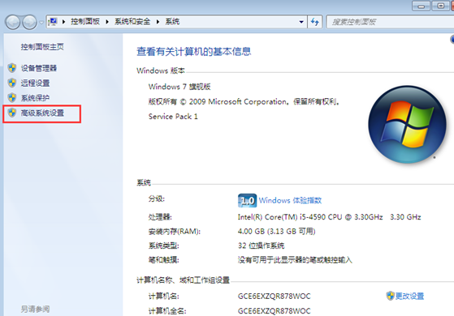Open recent pages dropdown next to Forward
The height and width of the screenshot is (316, 454).
coord(41,22)
